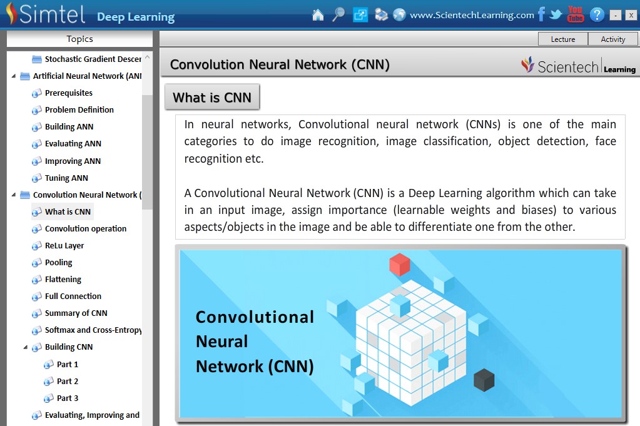Click the globe icon beside Prerequisites
Viewport: 640px width, 426px height.
point(37,93)
